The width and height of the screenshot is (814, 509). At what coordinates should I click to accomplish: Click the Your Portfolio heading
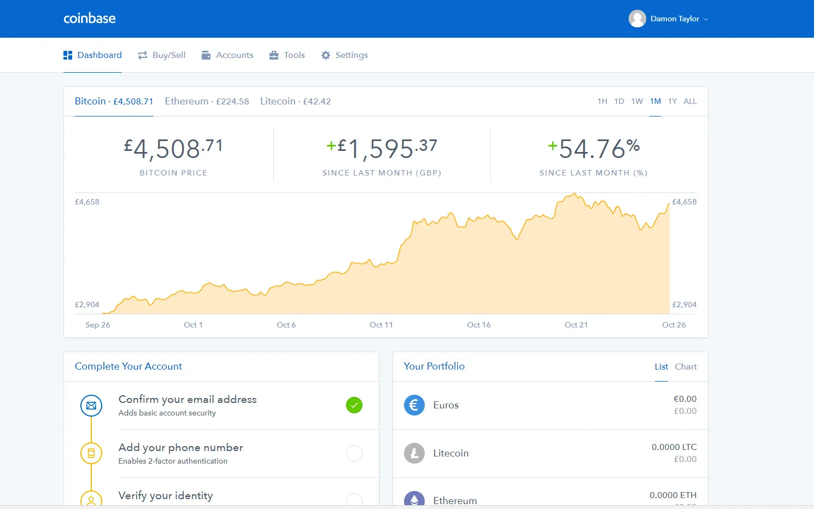click(434, 366)
